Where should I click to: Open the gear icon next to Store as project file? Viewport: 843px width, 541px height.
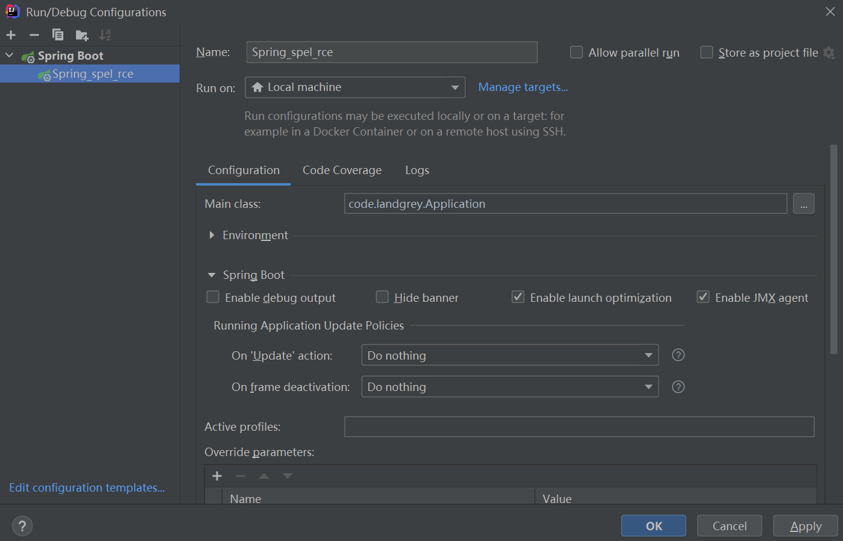829,52
